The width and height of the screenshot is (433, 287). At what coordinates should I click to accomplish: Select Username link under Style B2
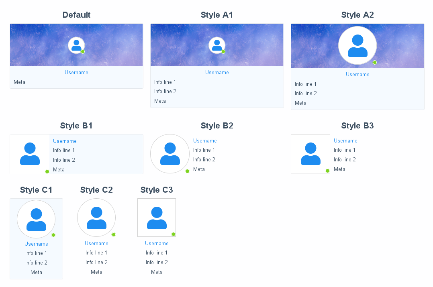click(205, 141)
